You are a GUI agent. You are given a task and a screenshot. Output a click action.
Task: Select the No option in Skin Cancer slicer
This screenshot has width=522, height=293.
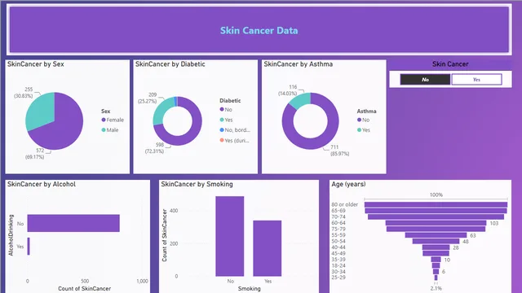point(425,80)
